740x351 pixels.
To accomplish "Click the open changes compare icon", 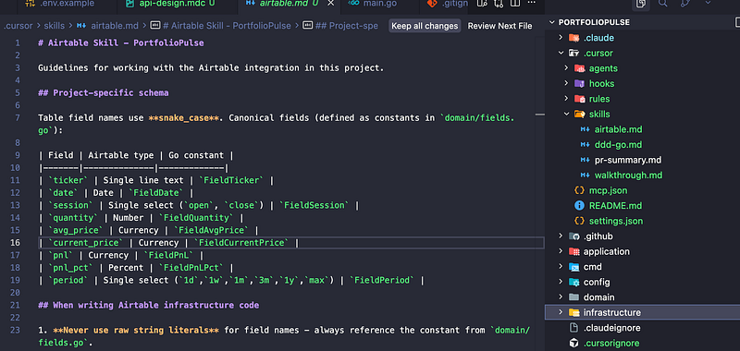I will tap(499, 4).
